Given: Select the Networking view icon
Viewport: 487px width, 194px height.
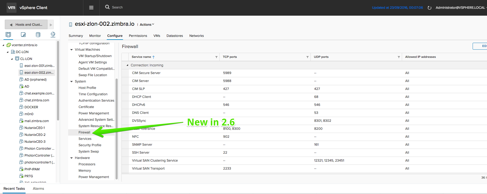Looking at the screenshot, I should [x=53, y=35].
